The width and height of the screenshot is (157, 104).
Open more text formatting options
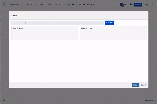click(35, 5)
